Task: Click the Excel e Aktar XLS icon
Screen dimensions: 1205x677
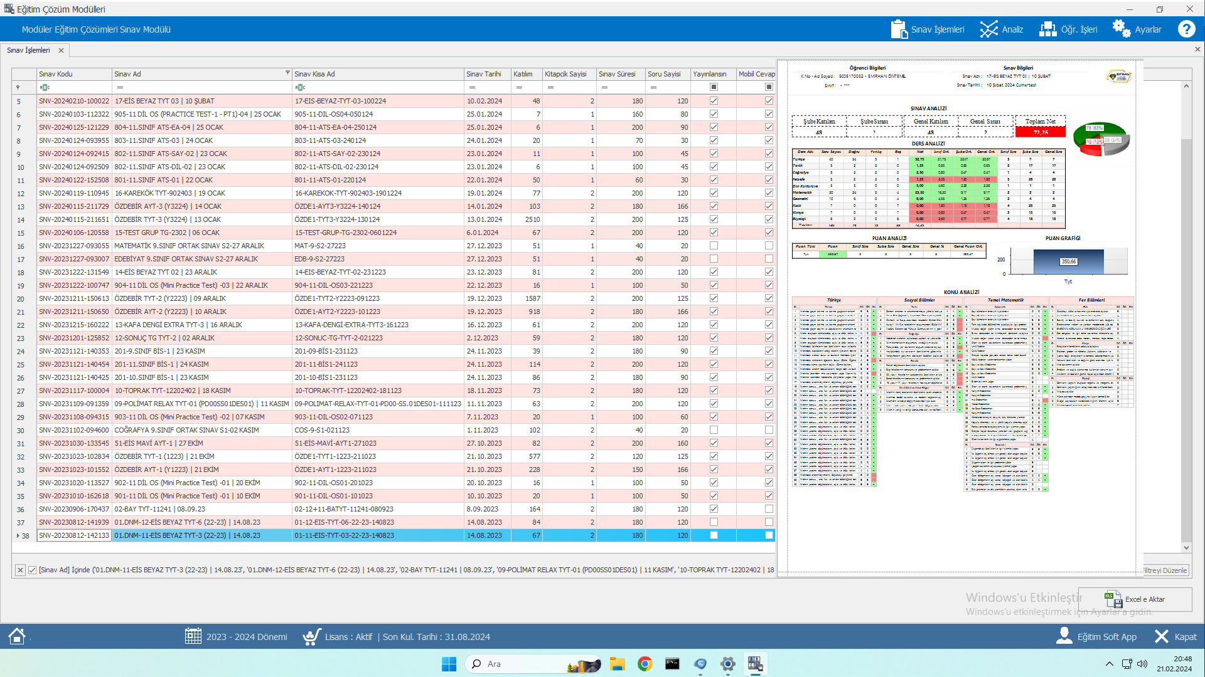Action: coord(1113,599)
